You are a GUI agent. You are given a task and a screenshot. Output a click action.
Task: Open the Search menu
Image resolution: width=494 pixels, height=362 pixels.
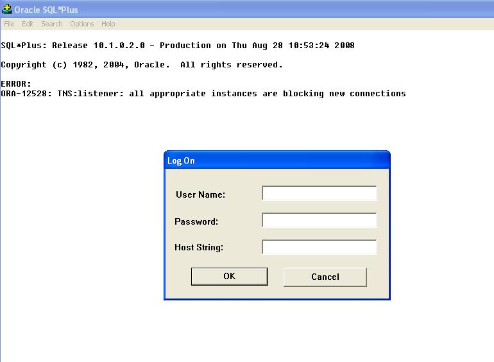(52, 24)
